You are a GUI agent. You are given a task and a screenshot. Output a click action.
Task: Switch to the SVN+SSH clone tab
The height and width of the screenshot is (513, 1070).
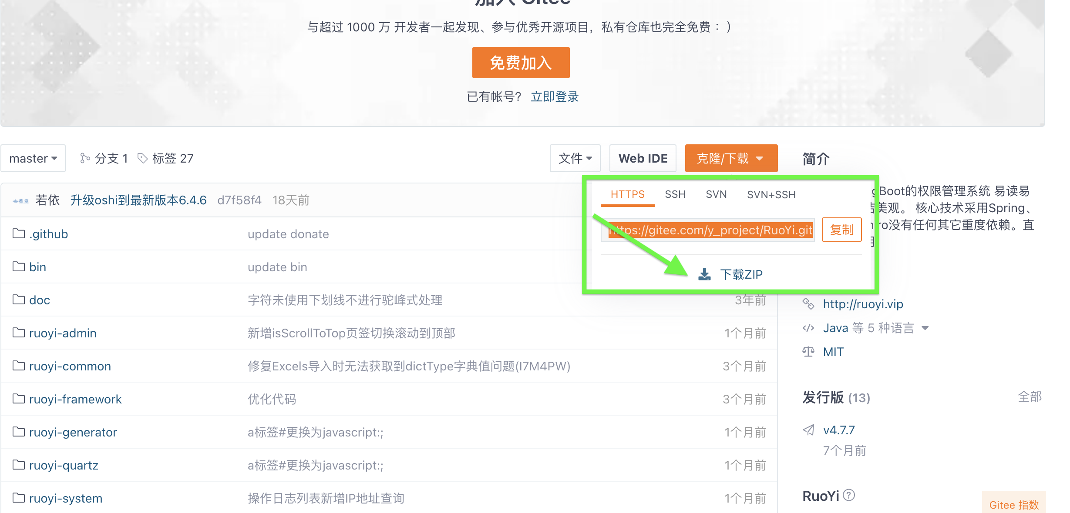tap(771, 194)
